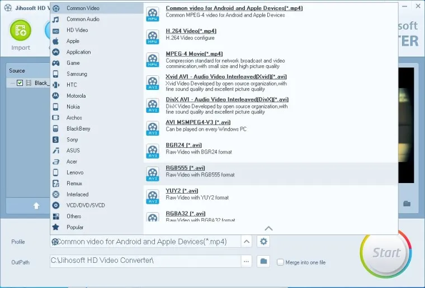Click the Interlaced category icon
The height and width of the screenshot is (288, 425).
coord(56,194)
